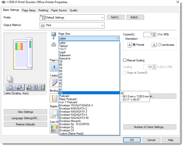Select Envelope DL

(89, 127)
